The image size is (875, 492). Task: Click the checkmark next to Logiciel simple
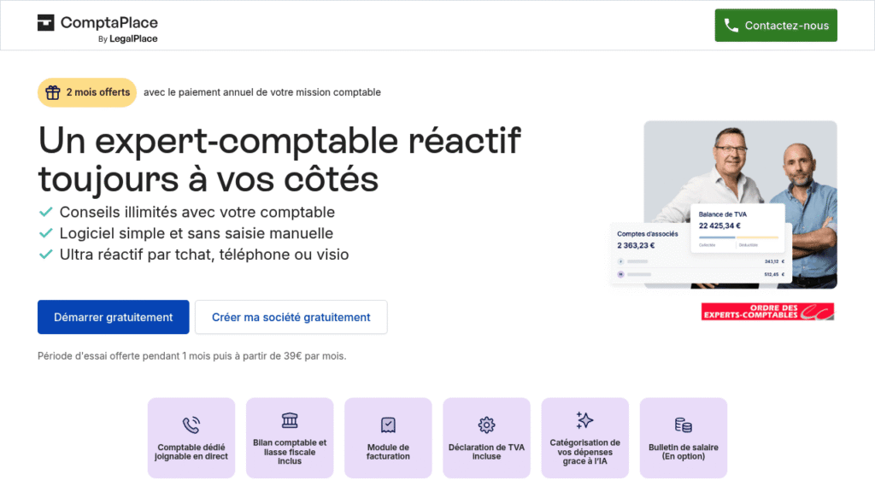46,233
